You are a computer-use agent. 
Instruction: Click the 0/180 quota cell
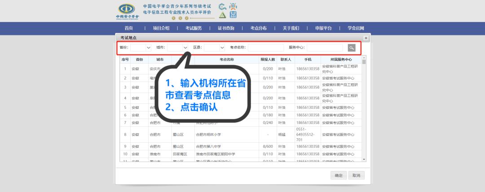pos(268,115)
